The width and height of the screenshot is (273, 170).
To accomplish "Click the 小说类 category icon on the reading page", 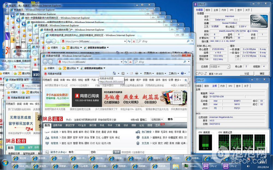I will pyautogui.click(x=47, y=132).
